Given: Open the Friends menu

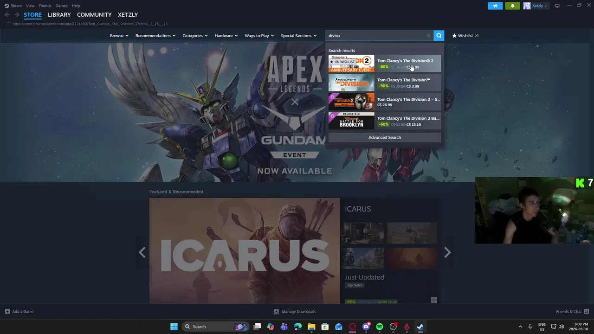Looking at the screenshot, I should coord(45,6).
